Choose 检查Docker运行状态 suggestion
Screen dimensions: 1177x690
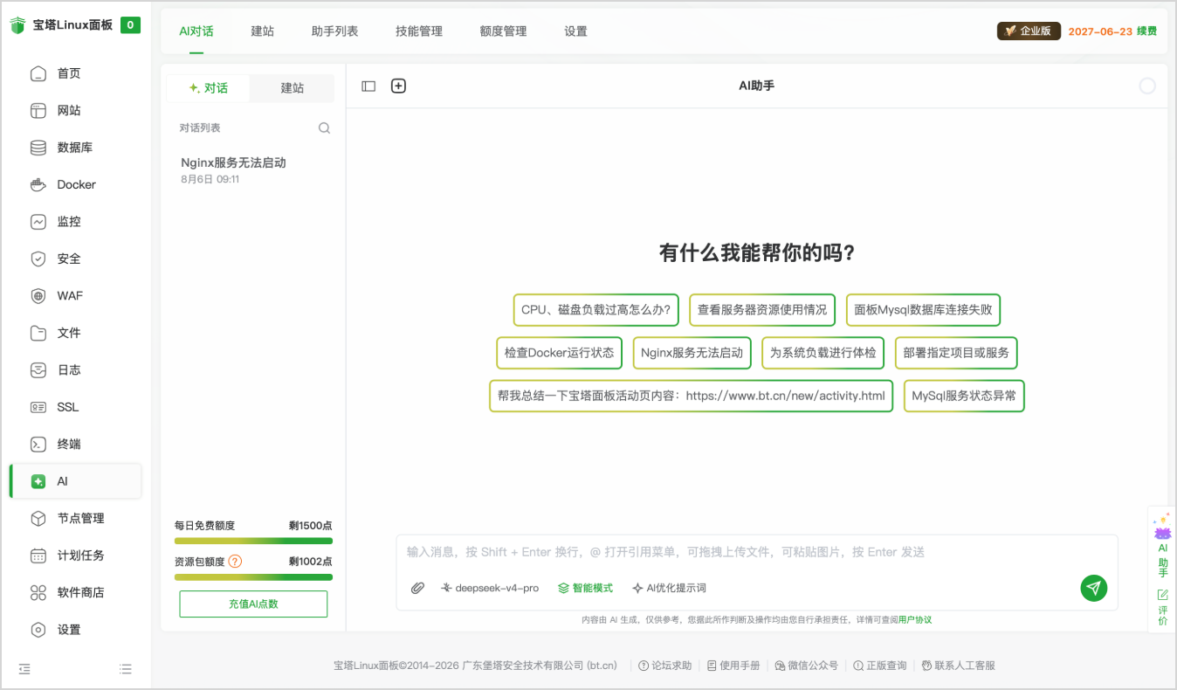pyautogui.click(x=559, y=353)
